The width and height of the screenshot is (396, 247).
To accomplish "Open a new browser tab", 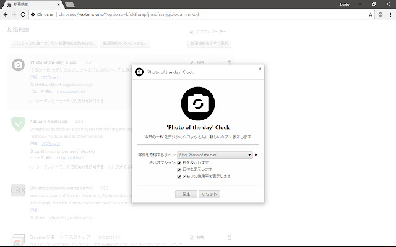I will pos(69,4).
